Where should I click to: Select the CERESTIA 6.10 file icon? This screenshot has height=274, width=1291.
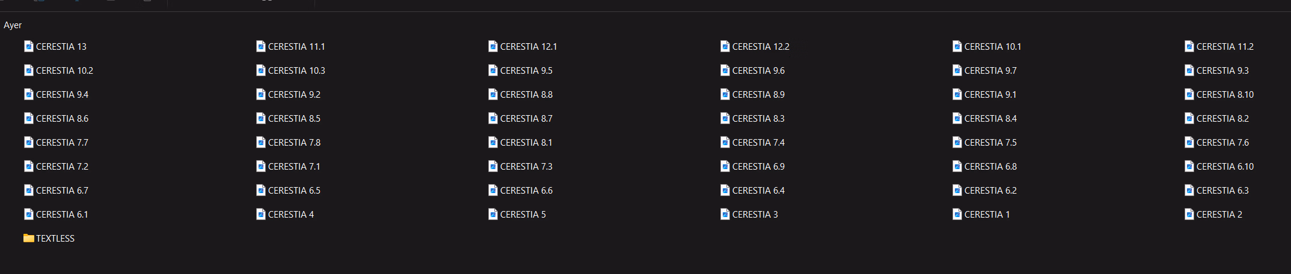click(x=1189, y=166)
